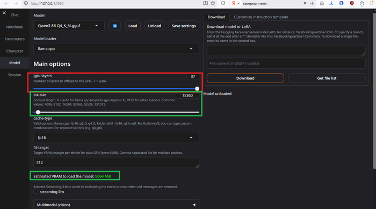Click the Unload button
The width and height of the screenshot is (376, 209).
click(x=155, y=26)
